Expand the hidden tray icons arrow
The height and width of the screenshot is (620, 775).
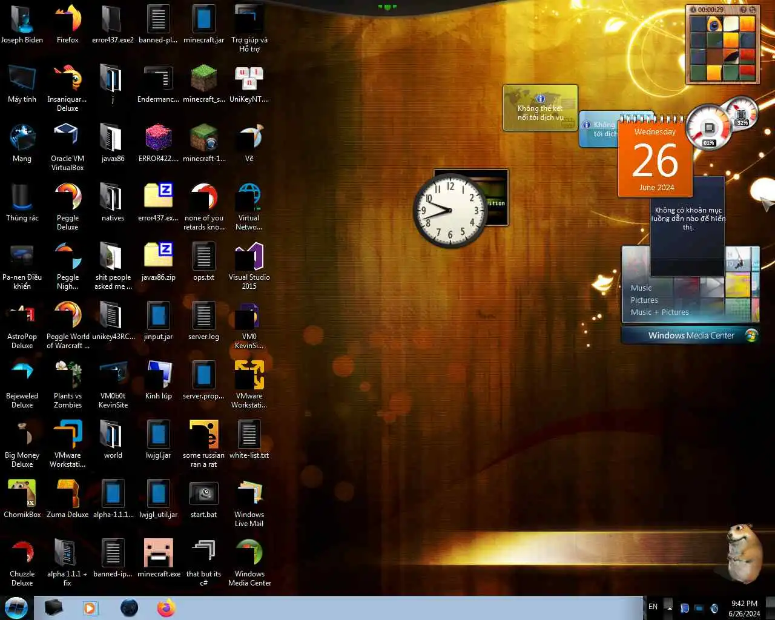coord(669,607)
